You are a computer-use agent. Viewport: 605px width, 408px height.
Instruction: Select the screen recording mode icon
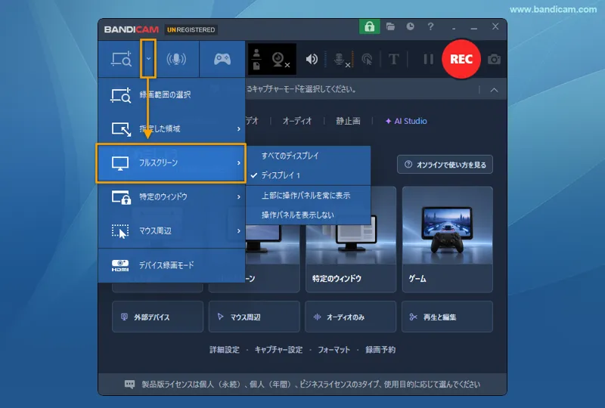(121, 59)
